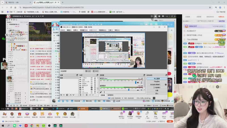The height and width of the screenshot is (128, 227).
Task: Go to Chrome home page icon
Action: pos(15,7)
